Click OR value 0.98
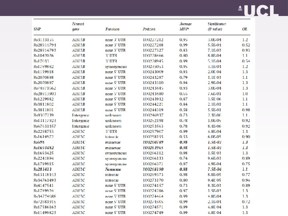 [x=246, y=110]
